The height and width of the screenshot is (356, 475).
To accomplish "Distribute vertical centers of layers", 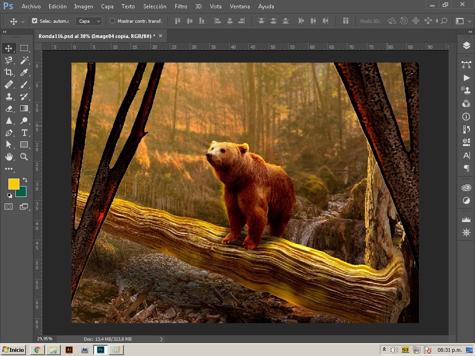I will [273, 21].
